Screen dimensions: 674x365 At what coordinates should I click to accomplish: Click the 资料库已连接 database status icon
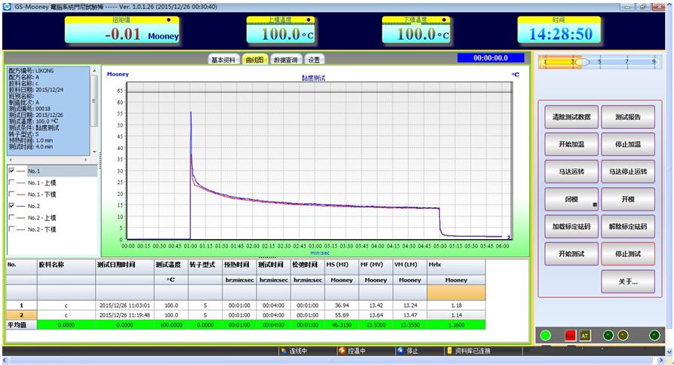[x=450, y=351]
